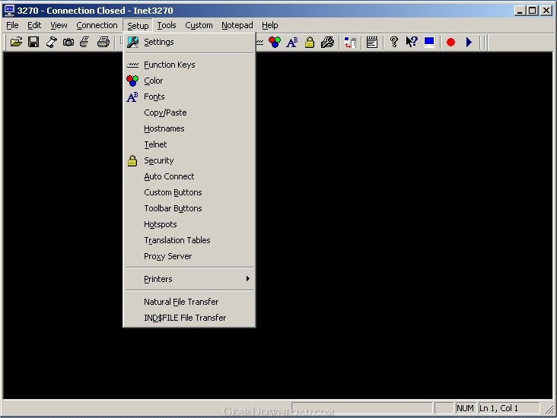The height and width of the screenshot is (418, 557).
Task: Open Hotspots setup entry
Action: coord(189,224)
